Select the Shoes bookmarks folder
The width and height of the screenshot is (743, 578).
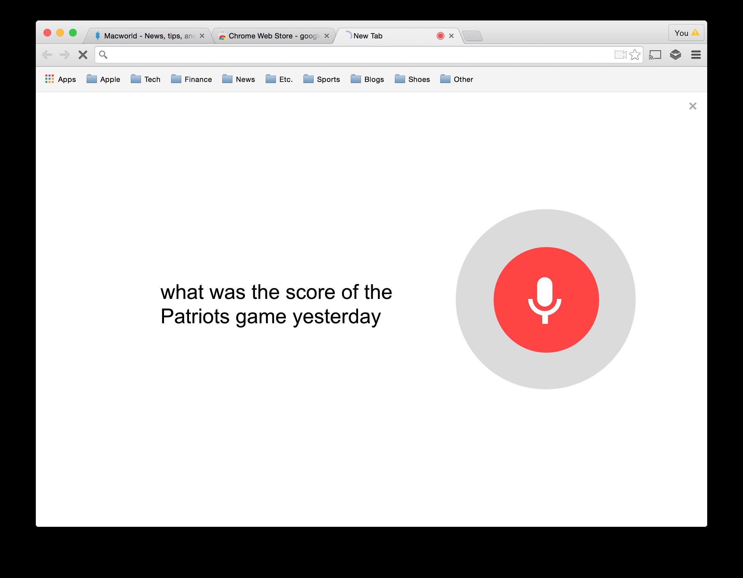coord(413,79)
